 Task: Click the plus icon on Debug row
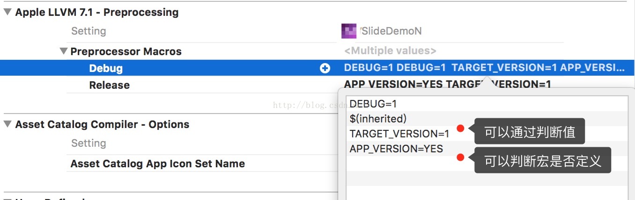[325, 68]
